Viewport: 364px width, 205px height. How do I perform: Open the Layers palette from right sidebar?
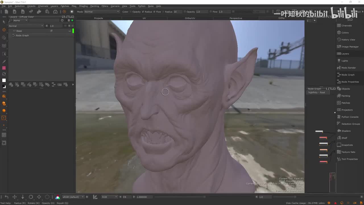pyautogui.click(x=345, y=54)
